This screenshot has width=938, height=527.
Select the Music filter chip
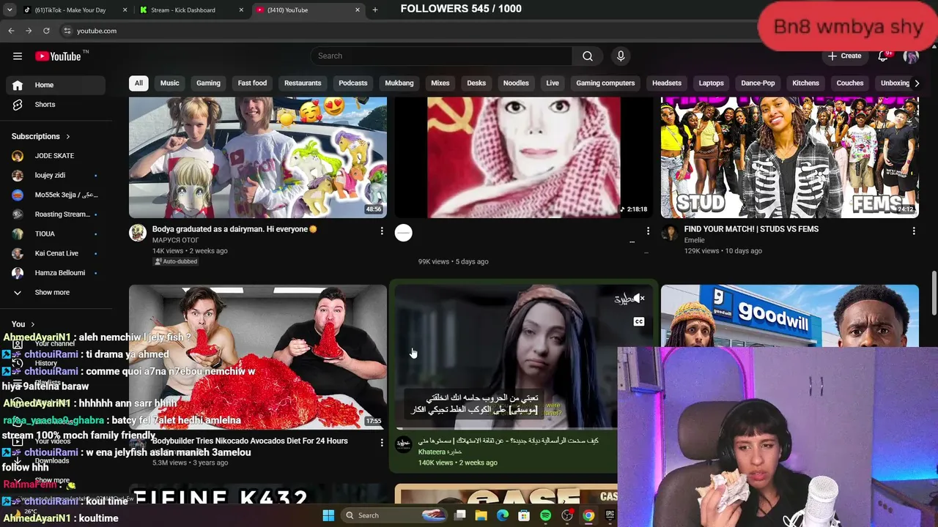tap(169, 83)
